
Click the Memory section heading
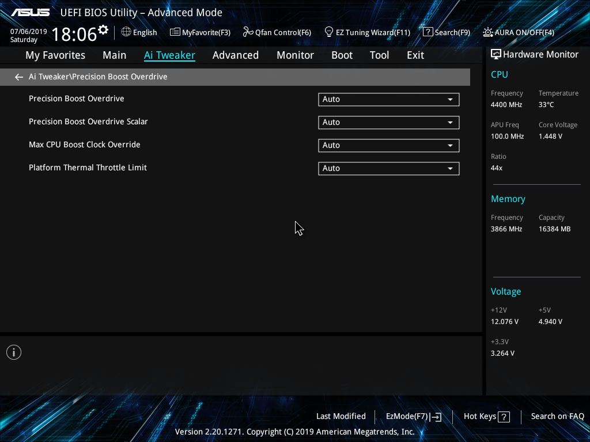pyautogui.click(x=508, y=199)
